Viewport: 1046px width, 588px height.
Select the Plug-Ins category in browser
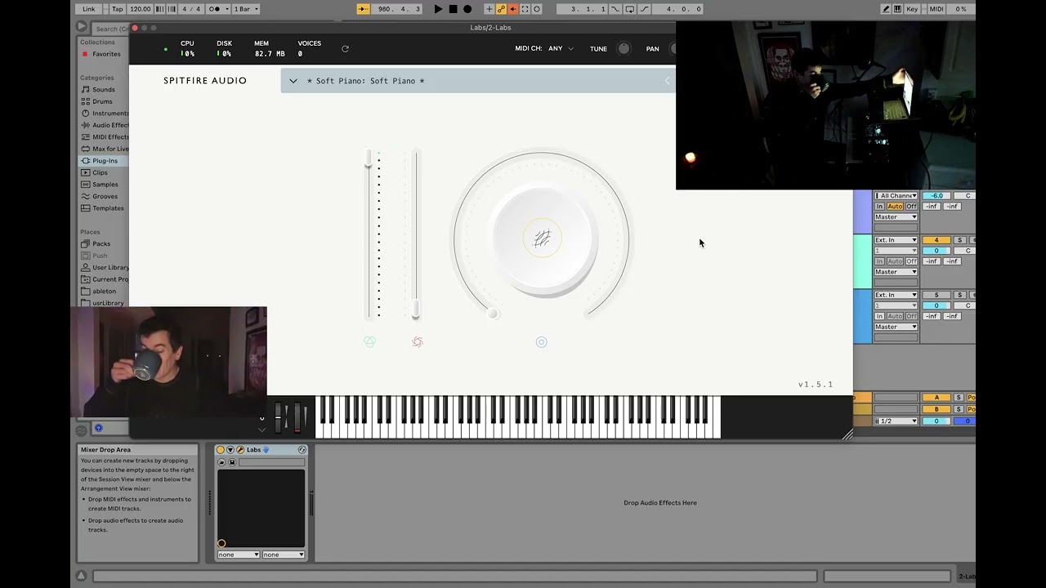click(105, 161)
